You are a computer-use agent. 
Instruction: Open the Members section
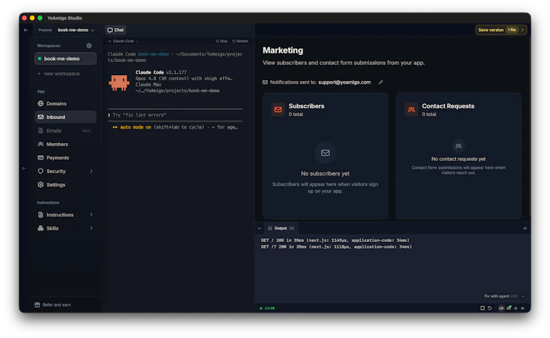[x=66, y=144]
